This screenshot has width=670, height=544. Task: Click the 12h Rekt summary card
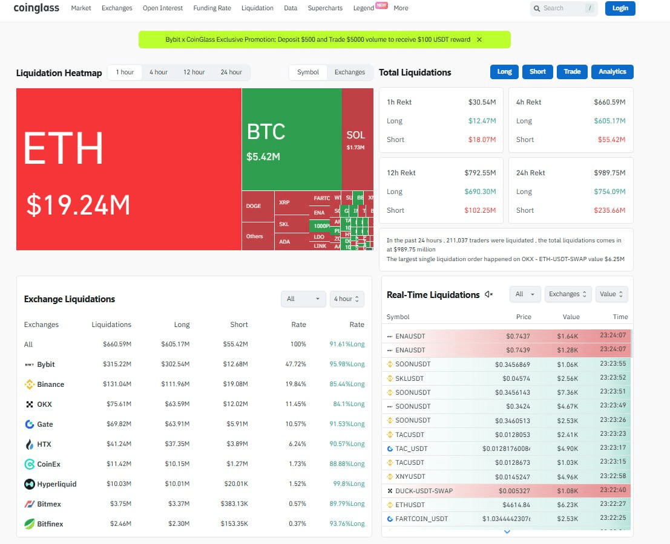441,191
